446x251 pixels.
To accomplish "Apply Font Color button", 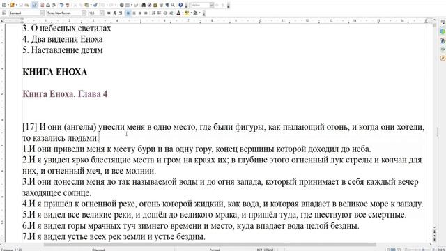I will (178, 13).
